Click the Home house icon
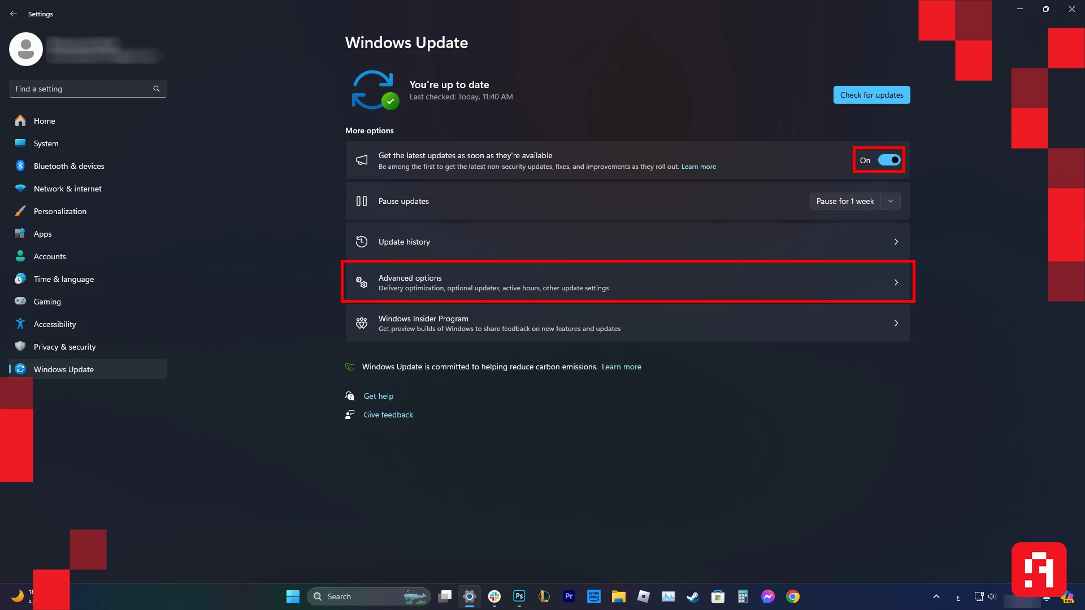The image size is (1085, 610). (20, 120)
